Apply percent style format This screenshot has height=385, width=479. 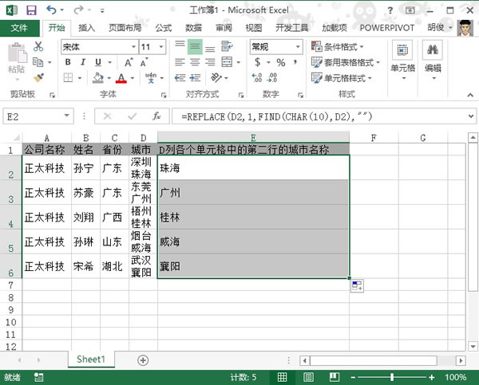(x=281, y=62)
